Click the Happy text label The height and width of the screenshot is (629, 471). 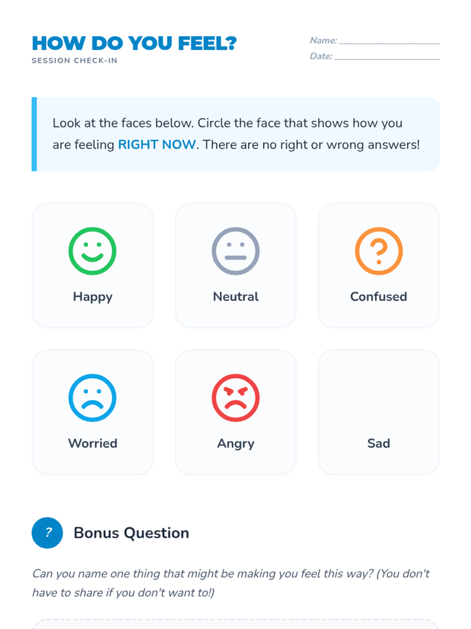(93, 296)
